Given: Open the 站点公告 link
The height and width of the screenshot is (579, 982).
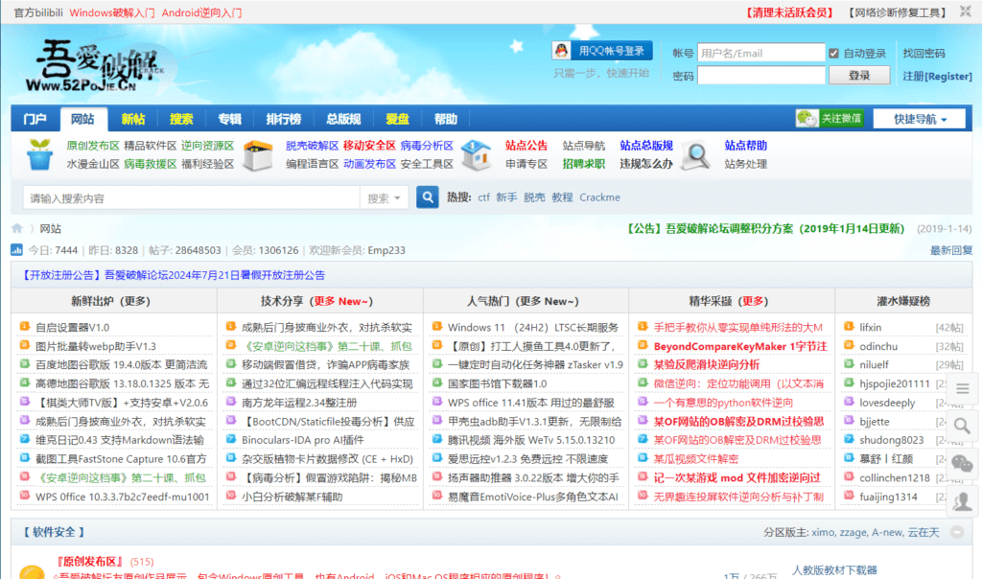Looking at the screenshot, I should (x=526, y=145).
